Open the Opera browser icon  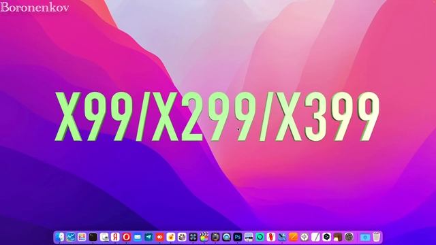pos(126,237)
